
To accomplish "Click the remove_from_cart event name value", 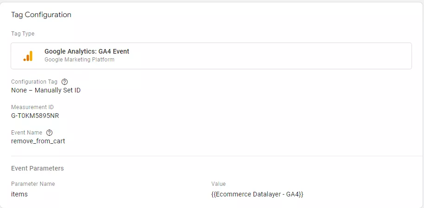I will 38,141.
